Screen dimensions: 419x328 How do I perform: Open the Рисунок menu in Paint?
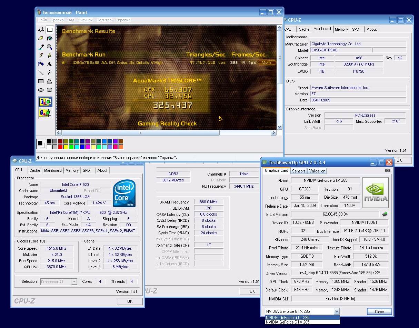click(x=86, y=20)
